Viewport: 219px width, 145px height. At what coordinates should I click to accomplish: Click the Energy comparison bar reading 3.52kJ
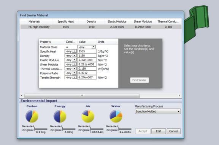[x=69, y=129]
